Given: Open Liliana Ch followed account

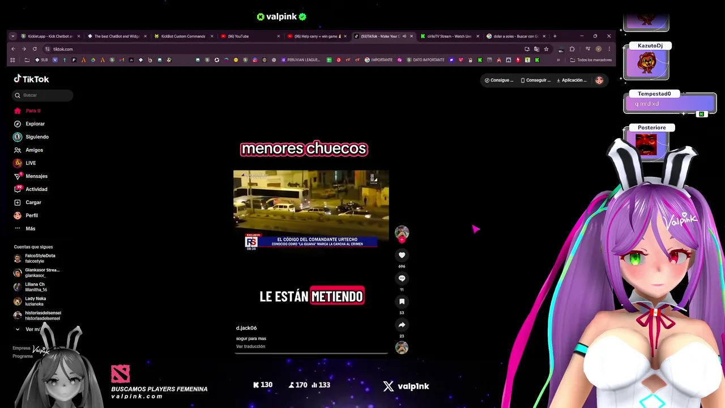Looking at the screenshot, I should click(x=31, y=287).
